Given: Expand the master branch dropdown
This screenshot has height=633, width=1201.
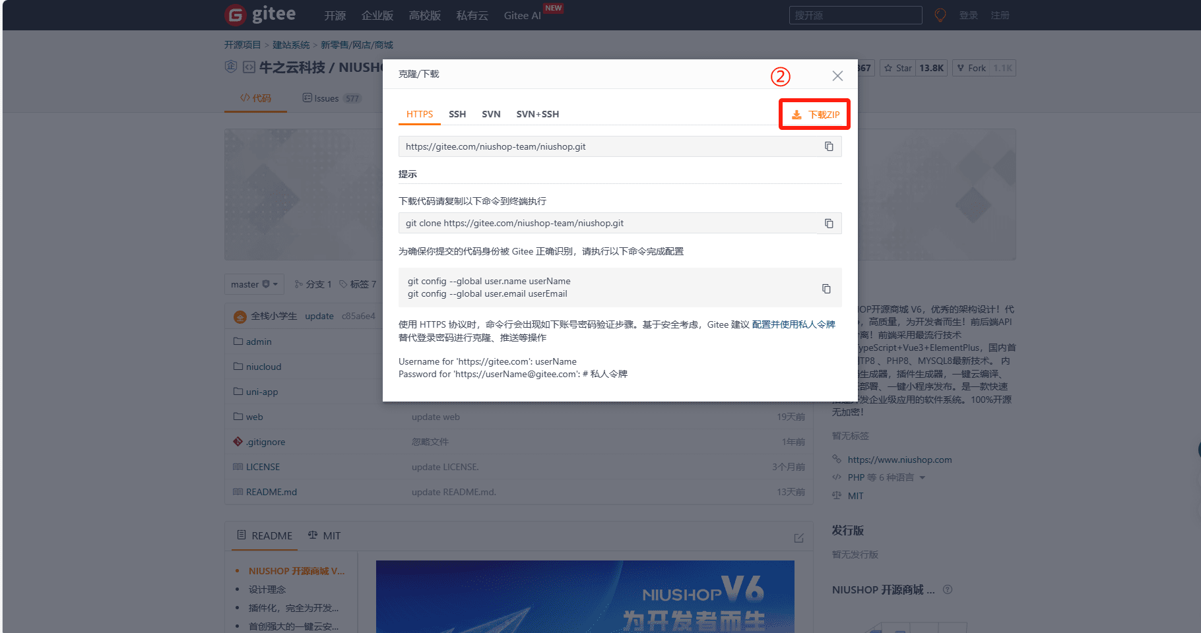Looking at the screenshot, I should 254,284.
